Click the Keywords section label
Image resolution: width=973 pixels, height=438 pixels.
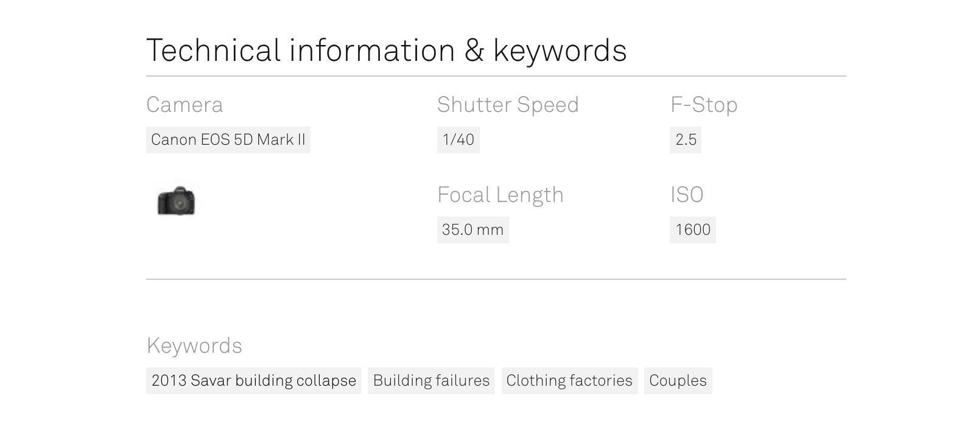[194, 346]
